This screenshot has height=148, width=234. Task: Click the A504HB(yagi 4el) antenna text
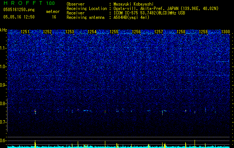(x=131, y=17)
